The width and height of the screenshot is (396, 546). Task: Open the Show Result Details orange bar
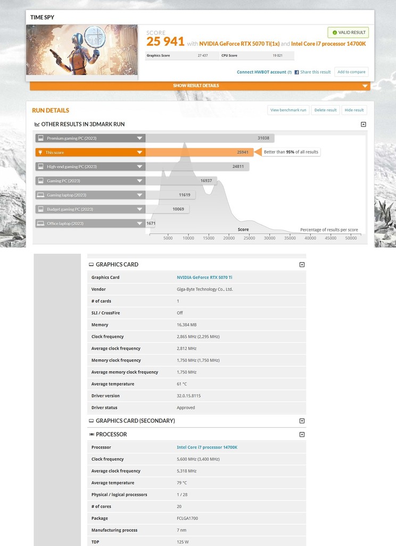(x=200, y=86)
